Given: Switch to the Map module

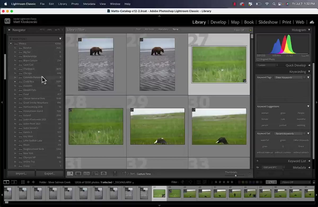Looking at the screenshot, I should click(x=235, y=22).
